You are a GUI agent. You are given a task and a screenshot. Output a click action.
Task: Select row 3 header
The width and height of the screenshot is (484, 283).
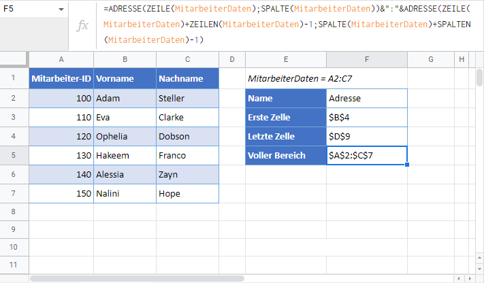[x=13, y=117]
